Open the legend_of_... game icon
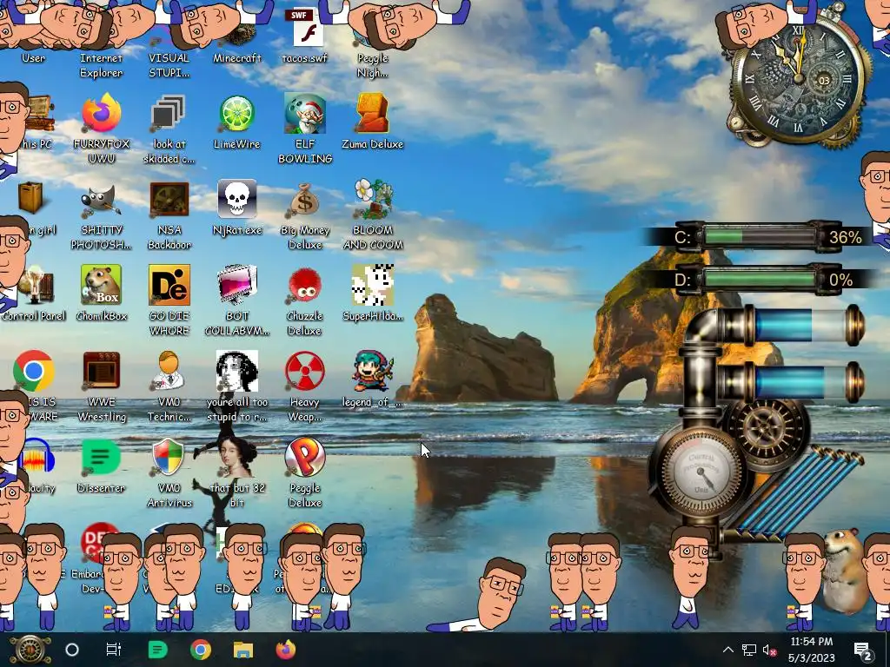The height and width of the screenshot is (667, 890). click(x=372, y=371)
